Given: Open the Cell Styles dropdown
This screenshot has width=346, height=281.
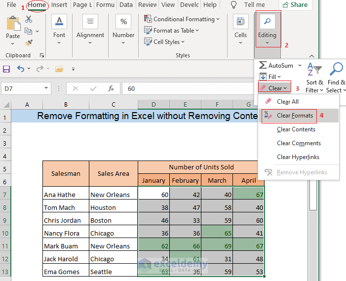Looking at the screenshot, I should click(x=183, y=41).
